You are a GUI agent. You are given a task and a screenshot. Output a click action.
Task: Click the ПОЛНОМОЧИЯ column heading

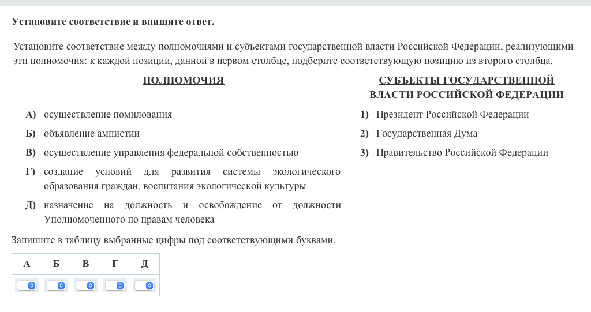point(183,81)
